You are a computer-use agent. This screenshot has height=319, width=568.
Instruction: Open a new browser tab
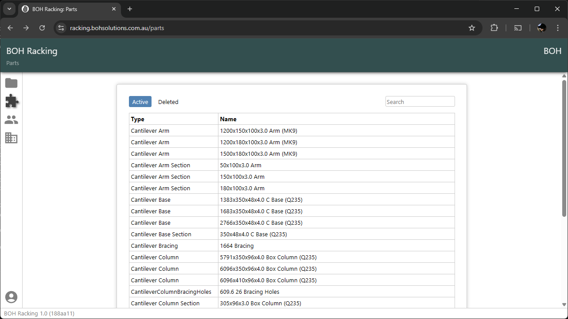coord(130,9)
